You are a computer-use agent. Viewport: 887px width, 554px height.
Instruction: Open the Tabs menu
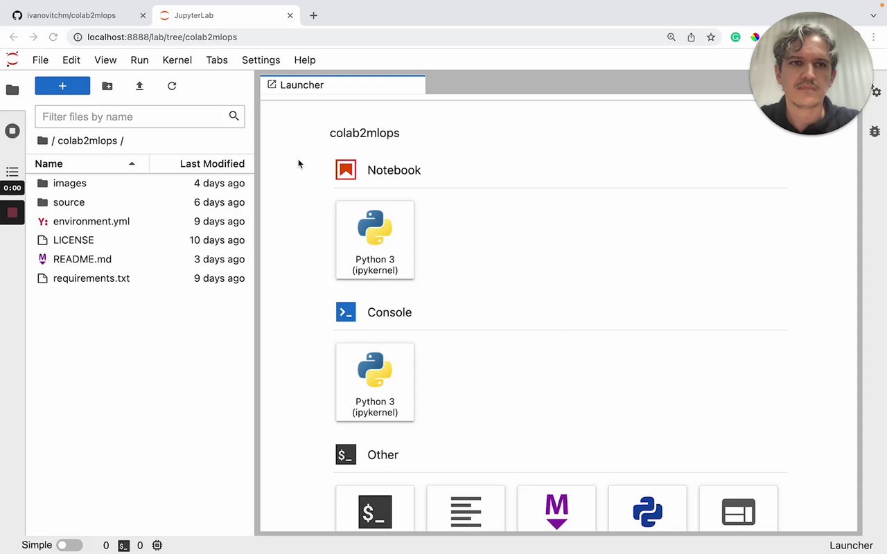coord(217,60)
